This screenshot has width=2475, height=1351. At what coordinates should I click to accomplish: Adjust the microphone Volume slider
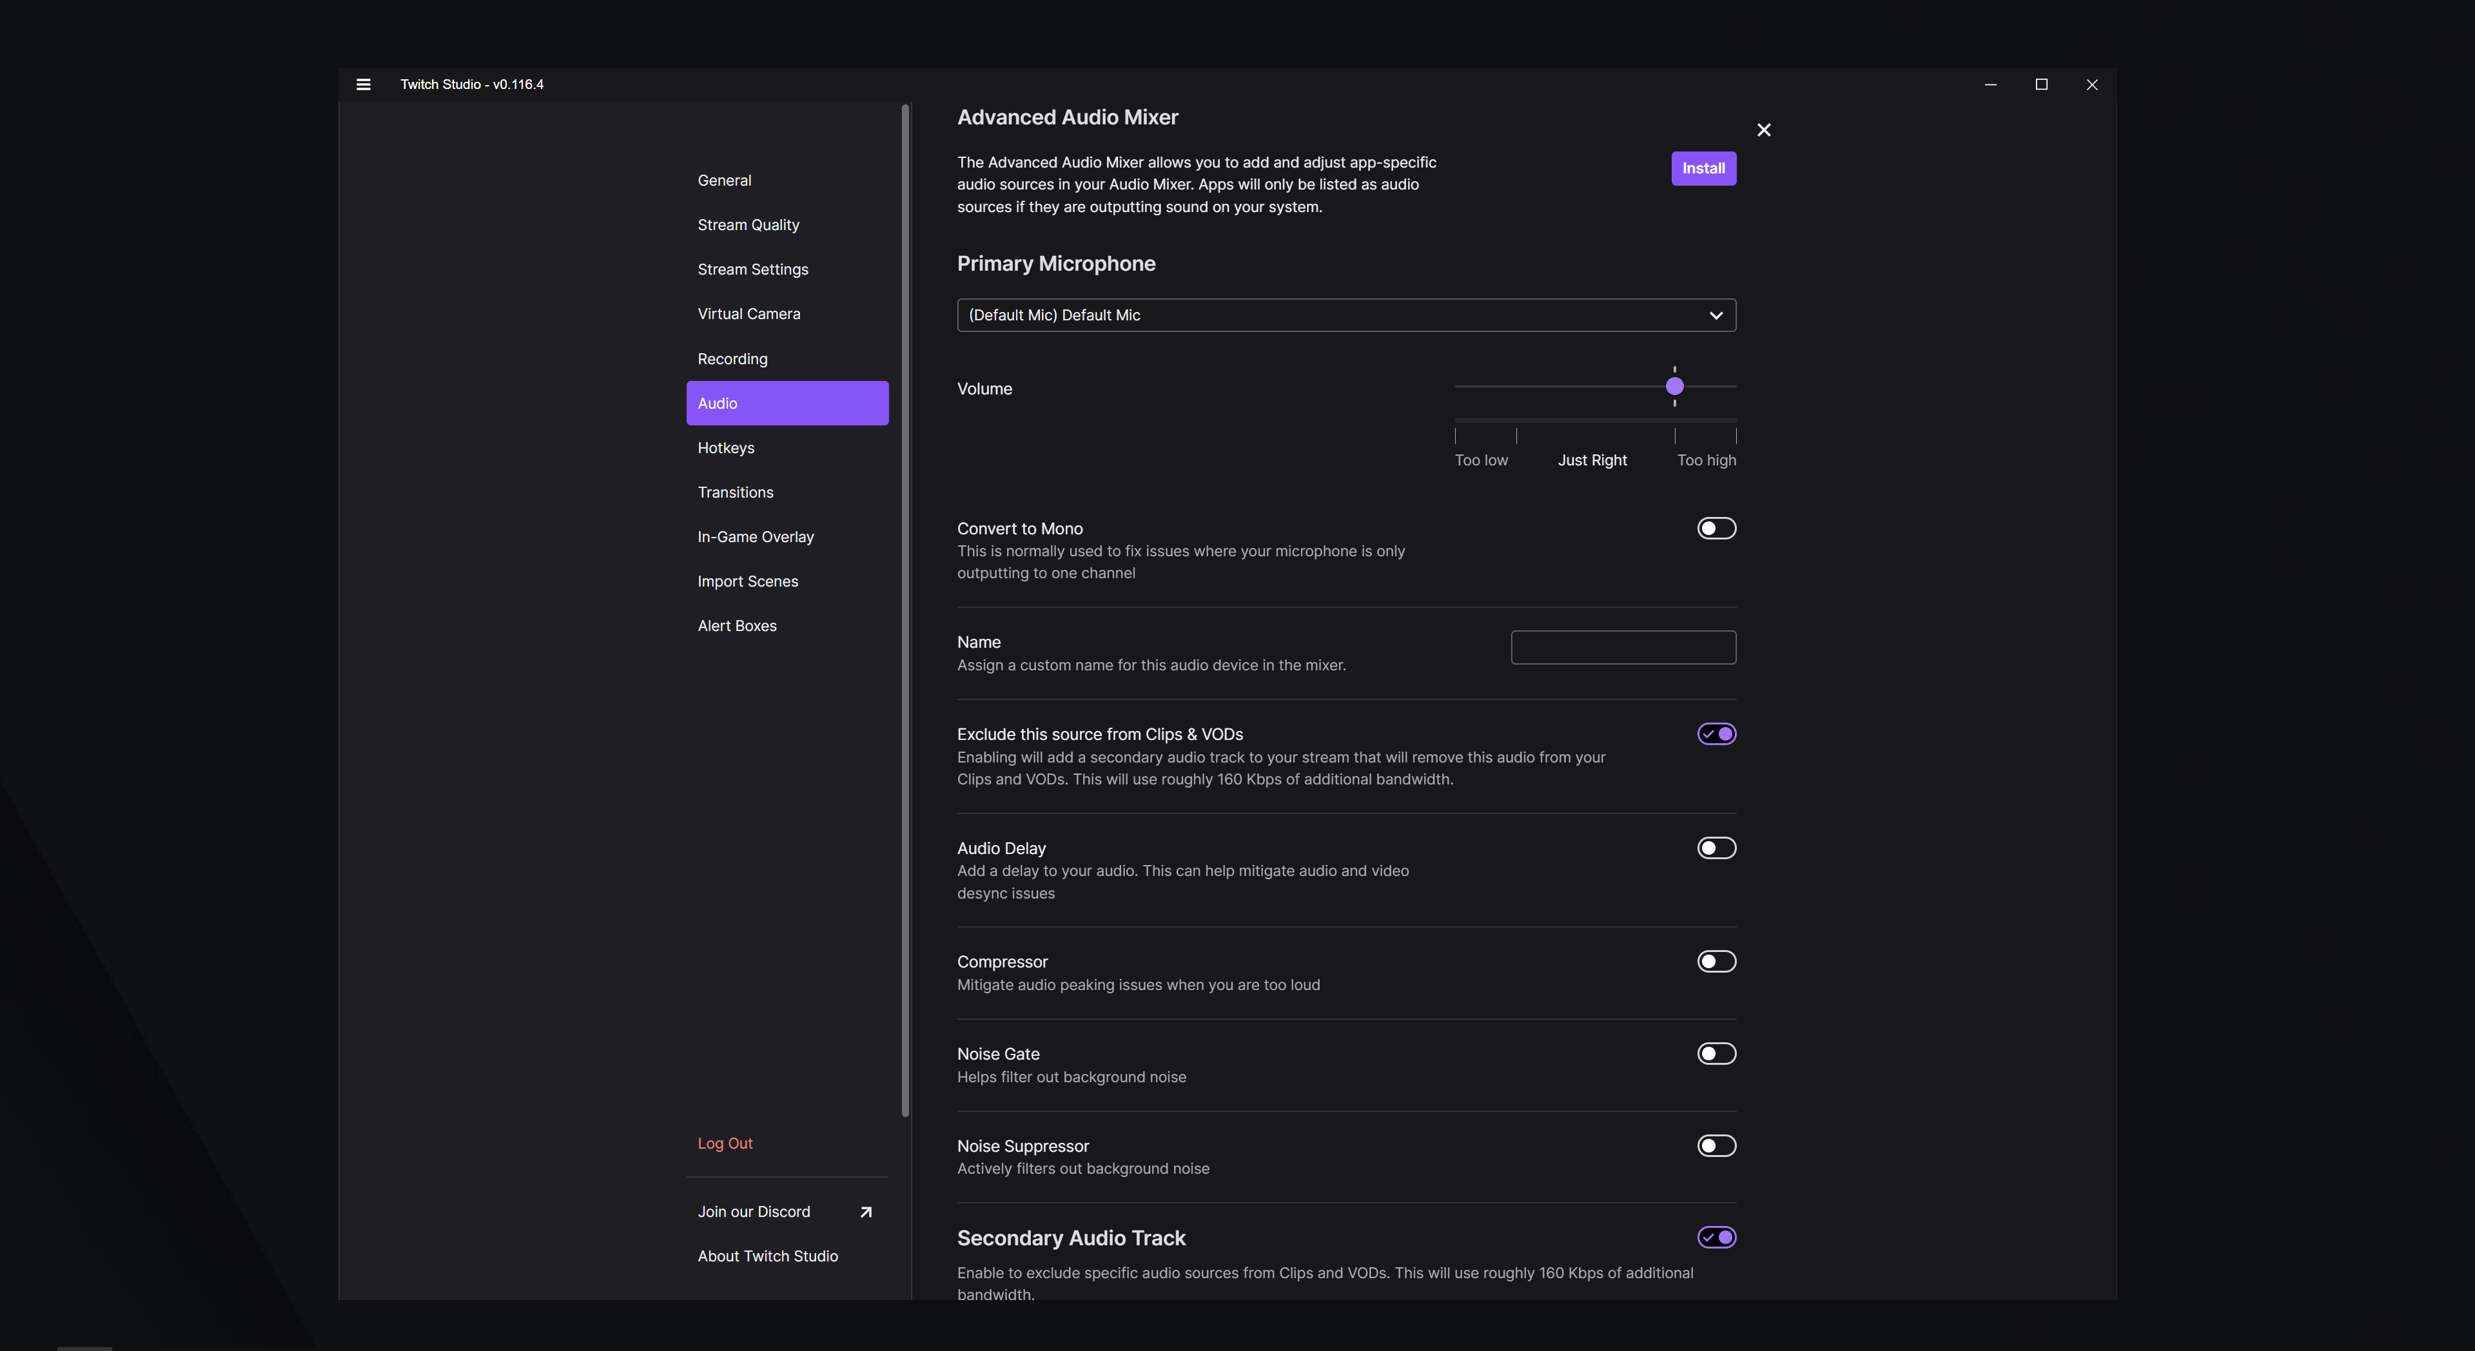click(1675, 386)
